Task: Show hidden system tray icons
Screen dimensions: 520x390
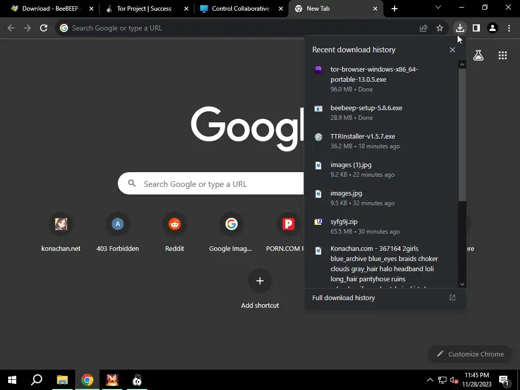Action: coord(430,380)
